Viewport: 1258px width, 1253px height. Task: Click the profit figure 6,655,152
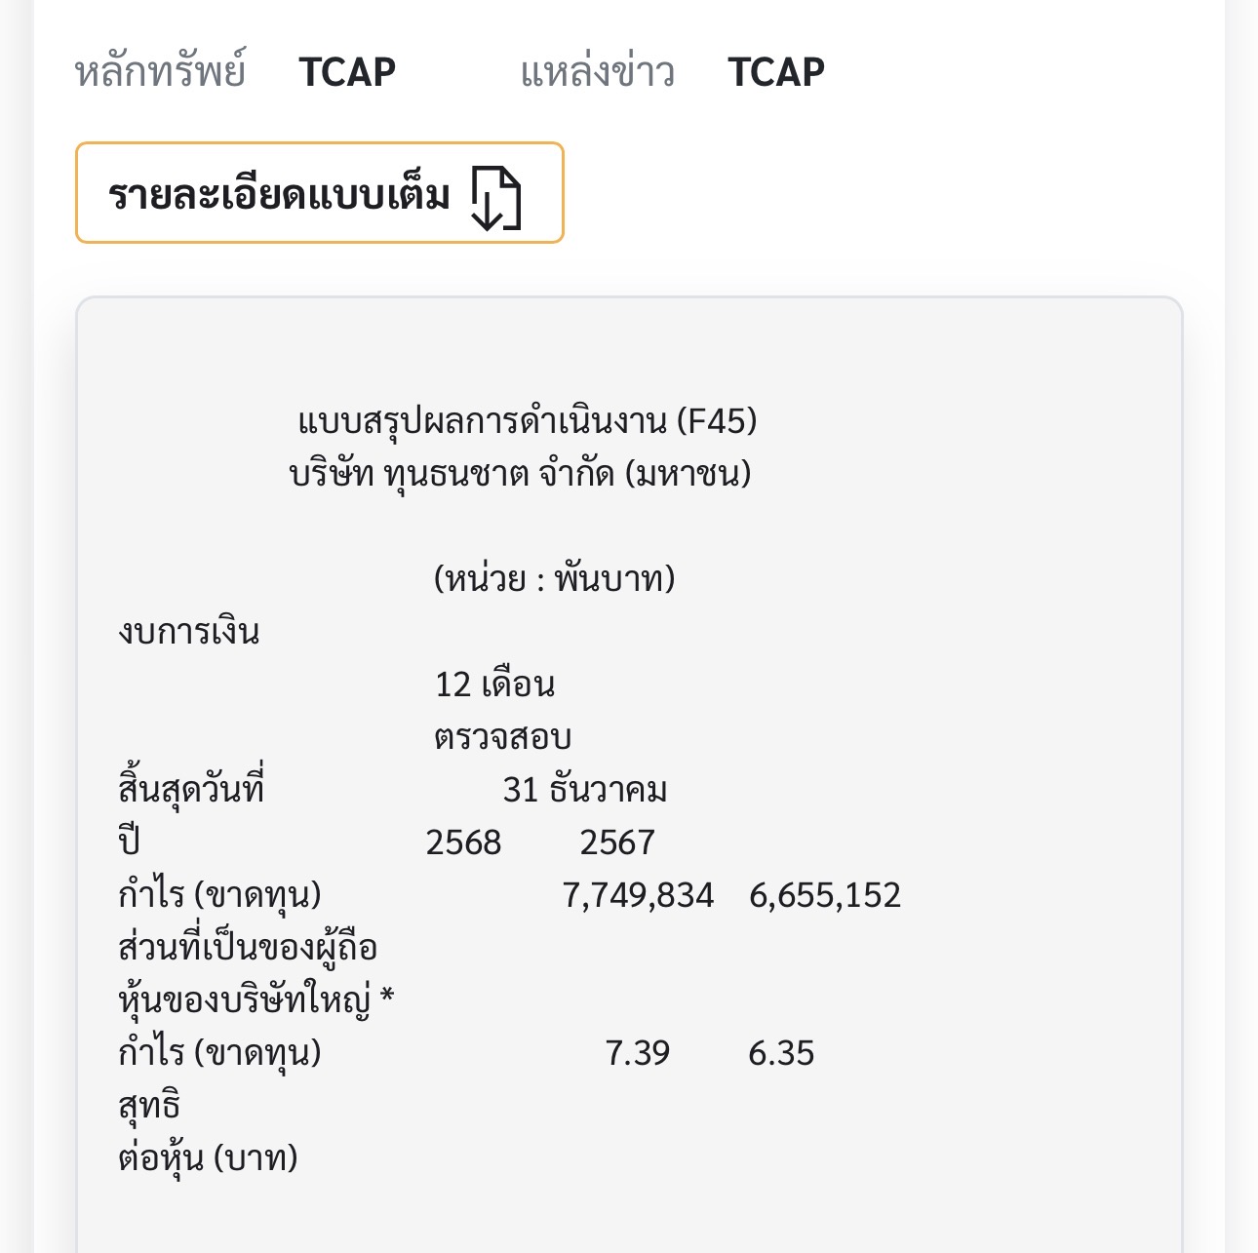pos(825,895)
